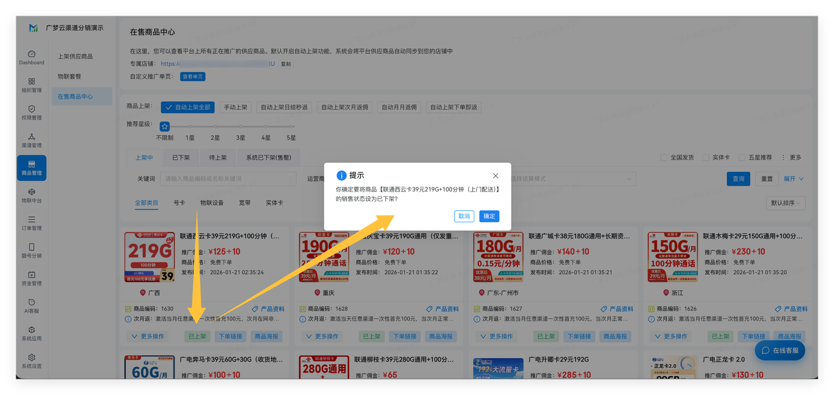This screenshot has height=395, width=834.
Task: Tick the 实体卡 checkbox on the right
Action: pyautogui.click(x=706, y=158)
